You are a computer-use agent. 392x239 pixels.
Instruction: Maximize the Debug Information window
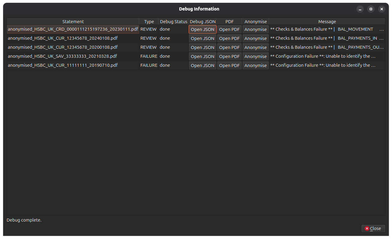tap(371, 9)
